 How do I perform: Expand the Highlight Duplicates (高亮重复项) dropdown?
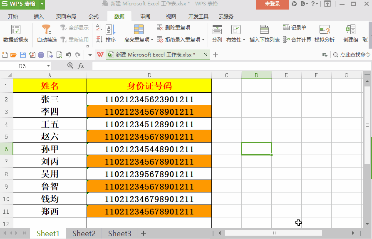coord(152,40)
